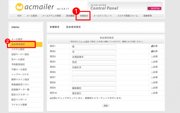Click the ログアウト logout button
Viewport: 180px width, 113px height.
click(154, 8)
